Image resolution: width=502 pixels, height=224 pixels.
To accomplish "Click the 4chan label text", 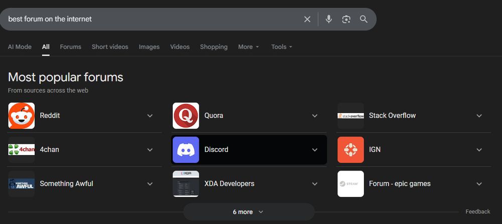I will click(x=49, y=149).
